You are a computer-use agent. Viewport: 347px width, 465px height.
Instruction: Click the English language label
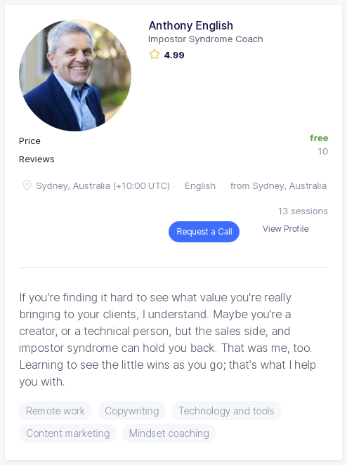click(x=200, y=186)
